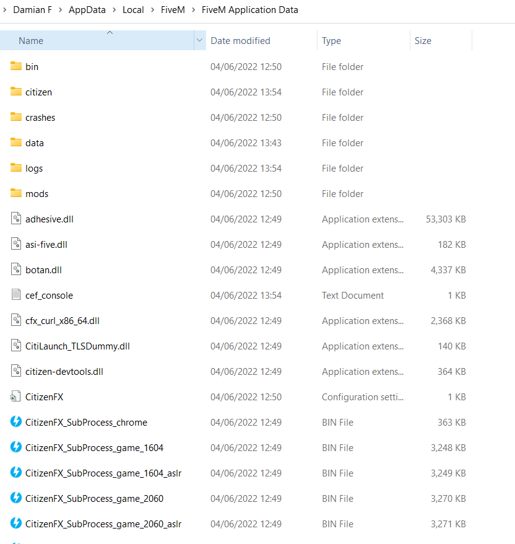Select the file name adhesive.dll
This screenshot has width=515, height=544.
pyautogui.click(x=50, y=219)
